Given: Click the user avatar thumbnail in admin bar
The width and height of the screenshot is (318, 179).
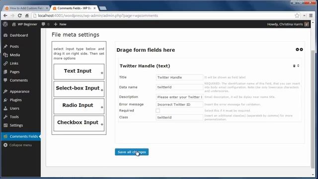Looking at the screenshot, I should [x=307, y=24].
